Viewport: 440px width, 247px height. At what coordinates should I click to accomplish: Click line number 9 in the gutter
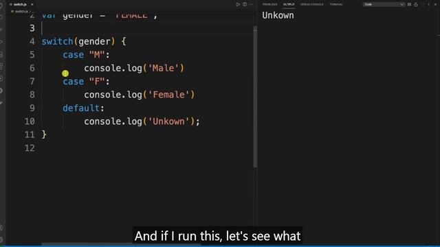coord(32,108)
